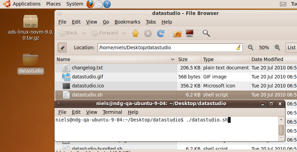Open the Computer icon in toolbar

coord(189,33)
